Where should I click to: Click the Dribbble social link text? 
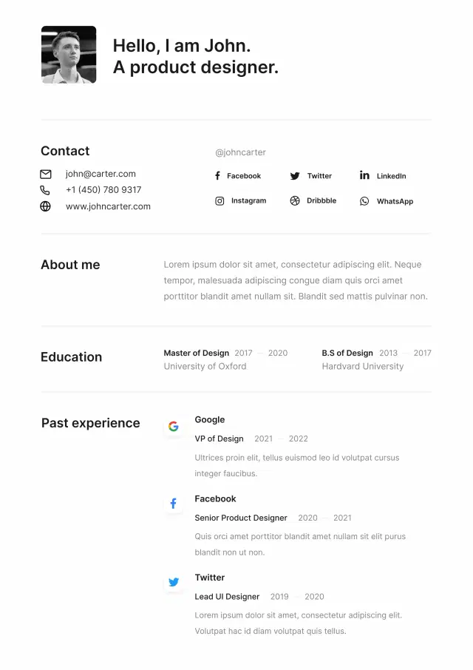tap(321, 200)
